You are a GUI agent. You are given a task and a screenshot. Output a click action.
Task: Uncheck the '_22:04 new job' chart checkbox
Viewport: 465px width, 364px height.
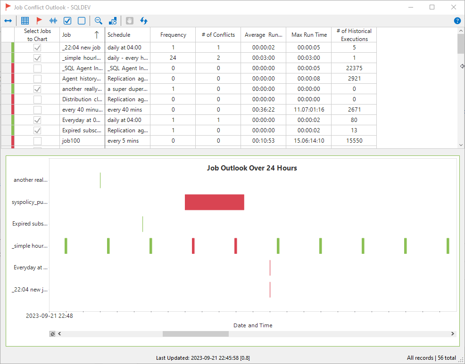pyautogui.click(x=37, y=48)
